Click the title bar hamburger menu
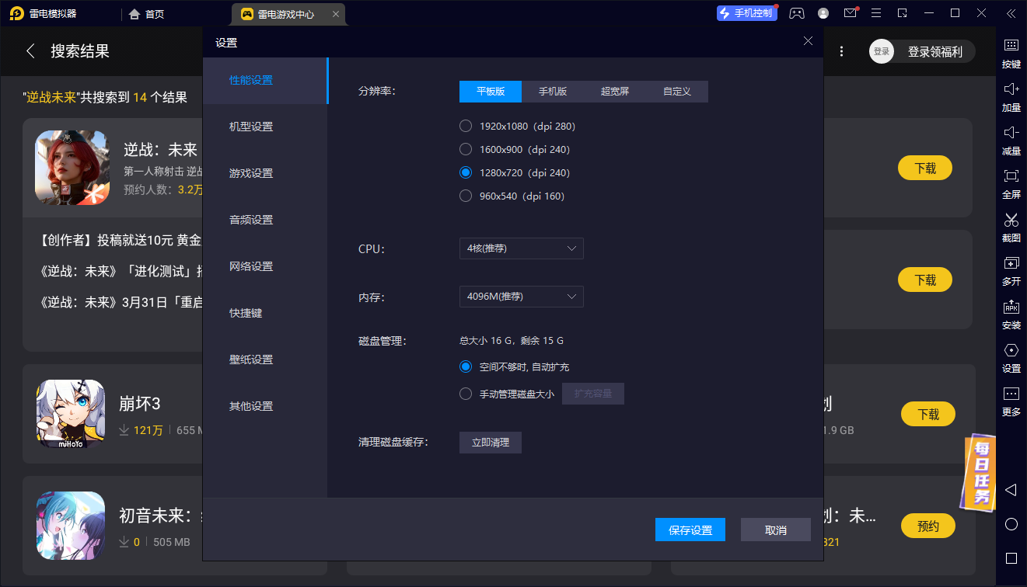1027x587 pixels. (876, 13)
